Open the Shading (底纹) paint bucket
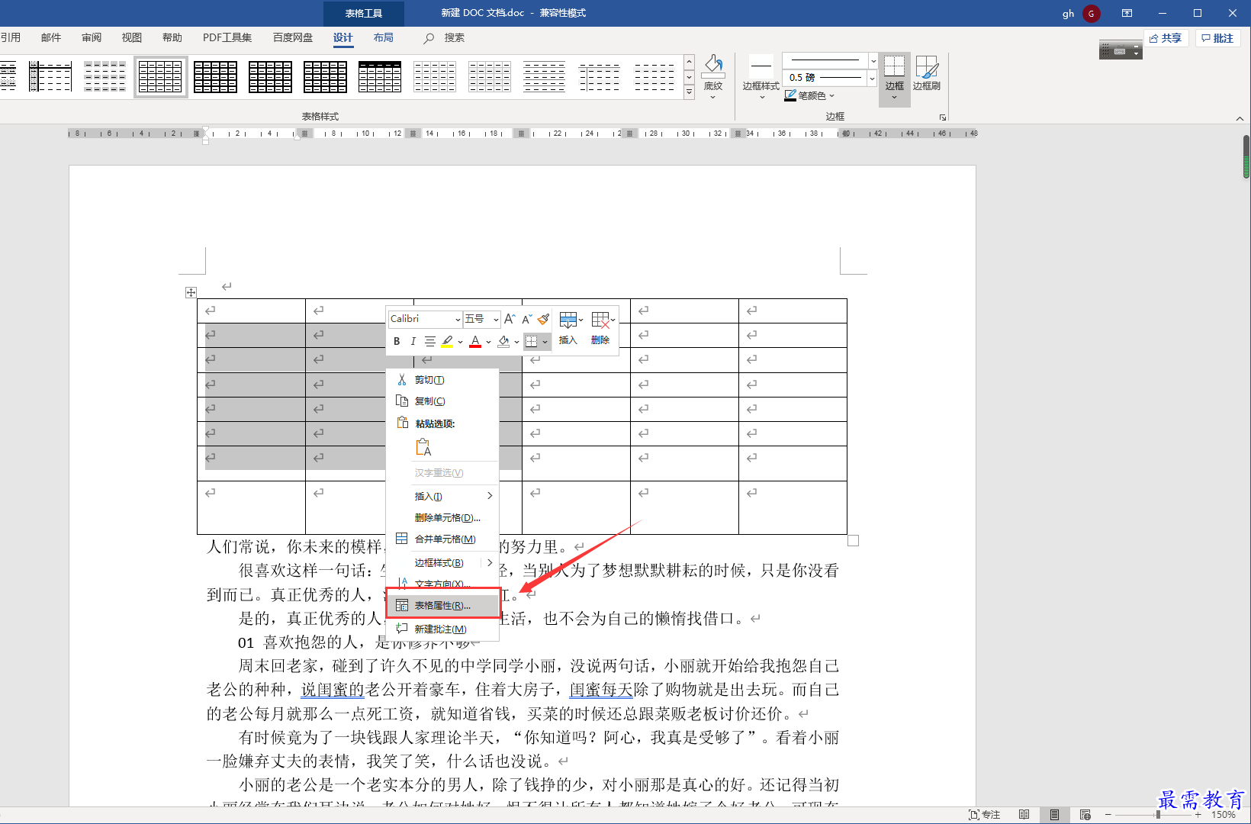The width and height of the screenshot is (1251, 824). click(x=713, y=76)
